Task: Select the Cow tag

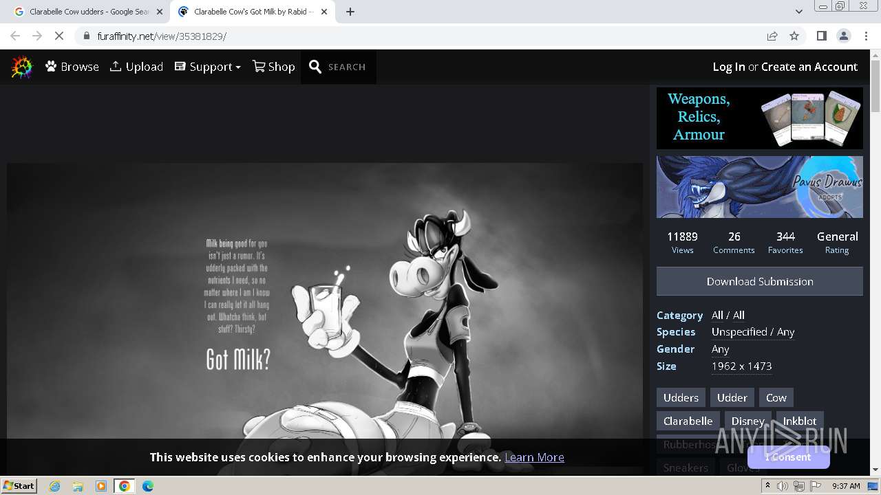Action: coord(776,397)
